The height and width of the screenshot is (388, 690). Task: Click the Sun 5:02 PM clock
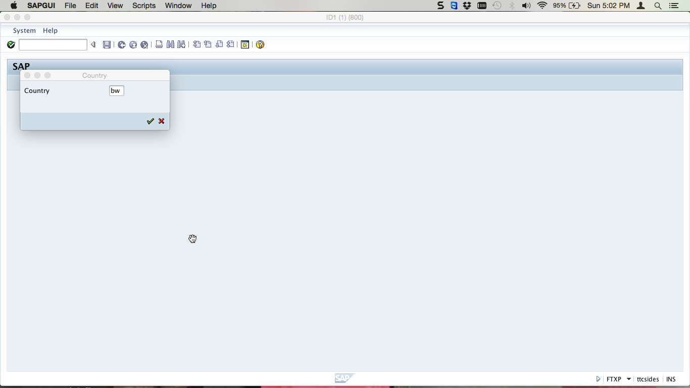click(x=609, y=6)
